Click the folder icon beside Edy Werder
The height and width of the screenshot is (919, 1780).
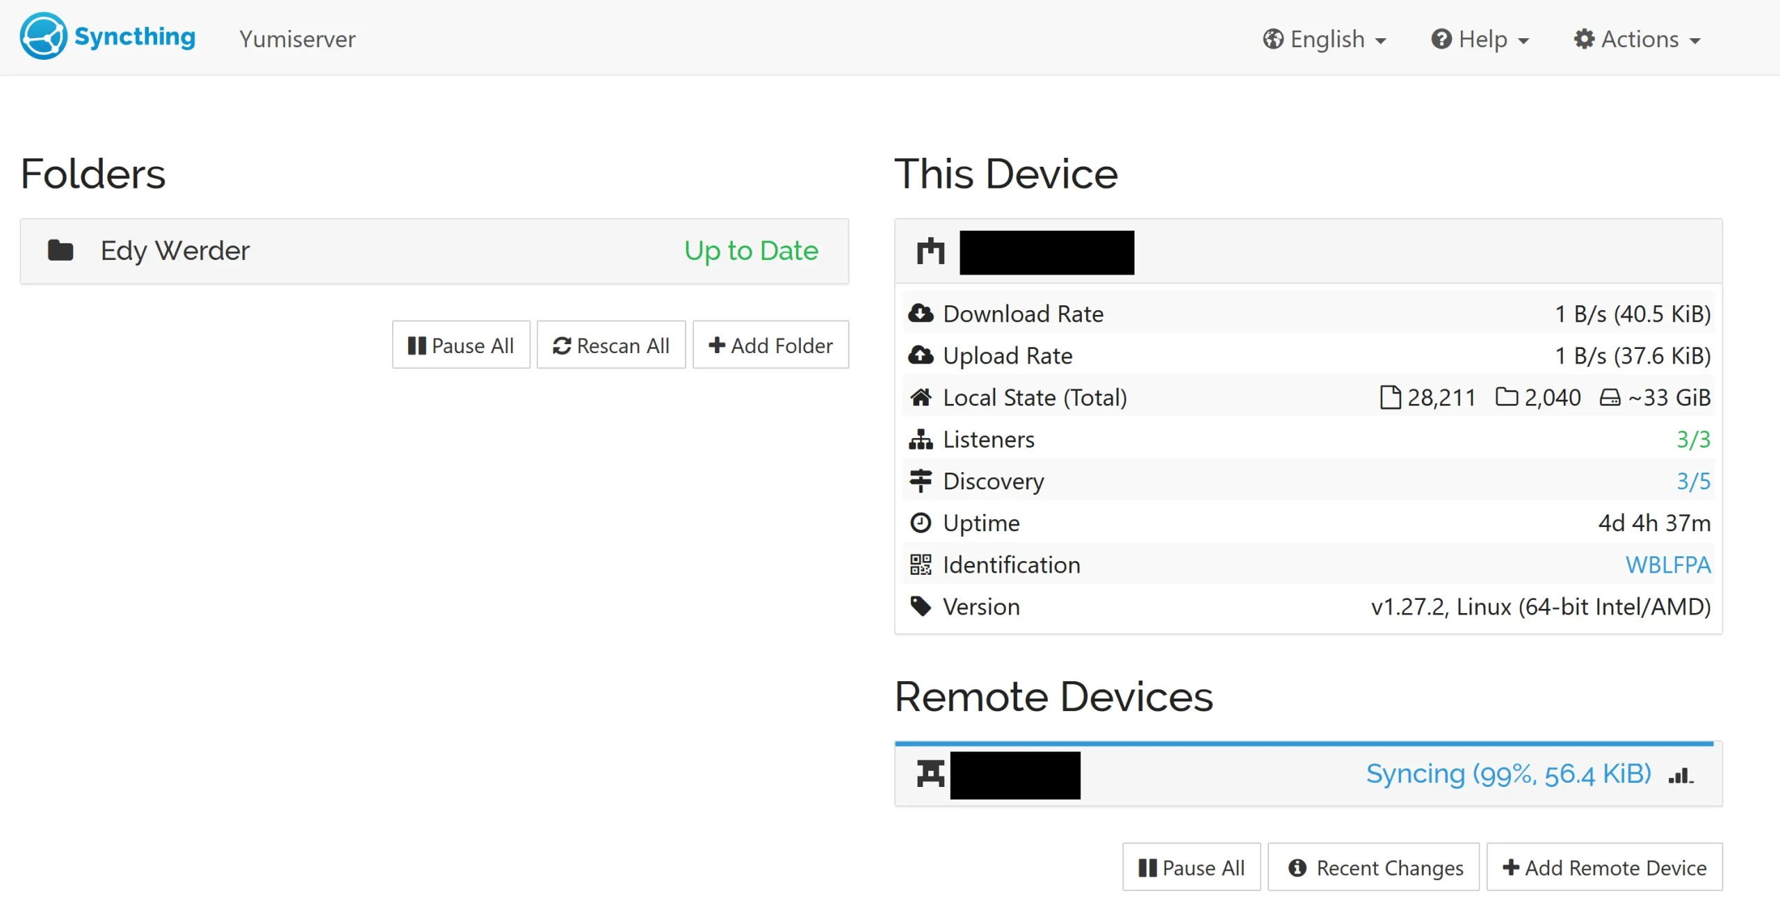(60, 250)
